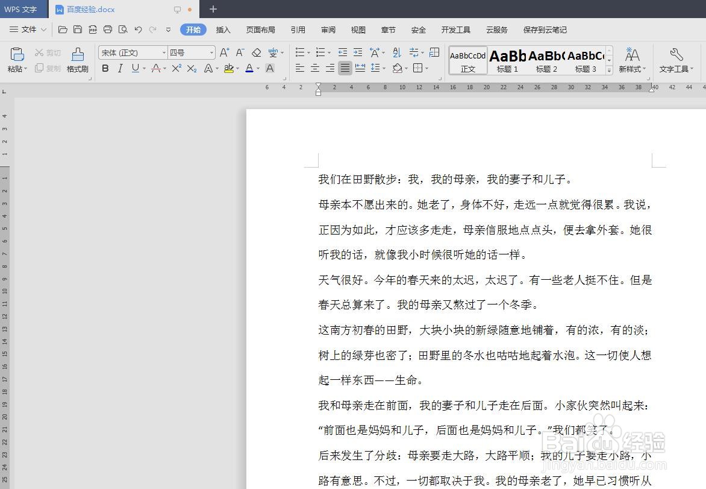
Task: Toggle strikethrough formatting
Action: [156, 68]
